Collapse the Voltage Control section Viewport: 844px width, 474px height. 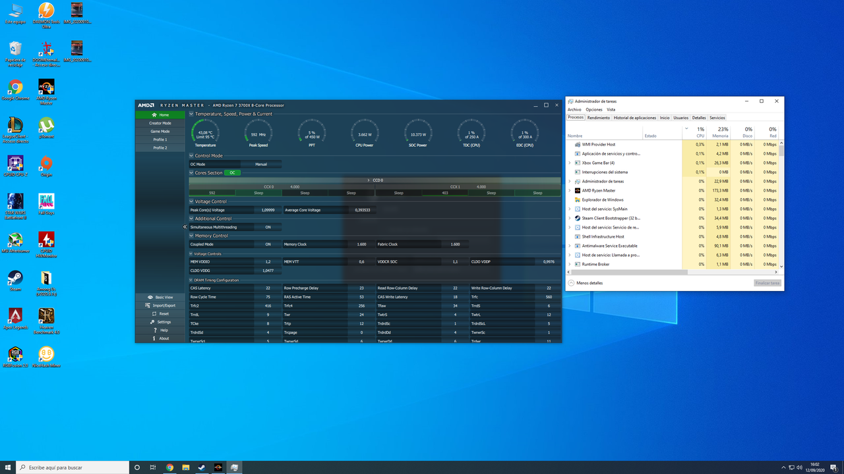192,201
